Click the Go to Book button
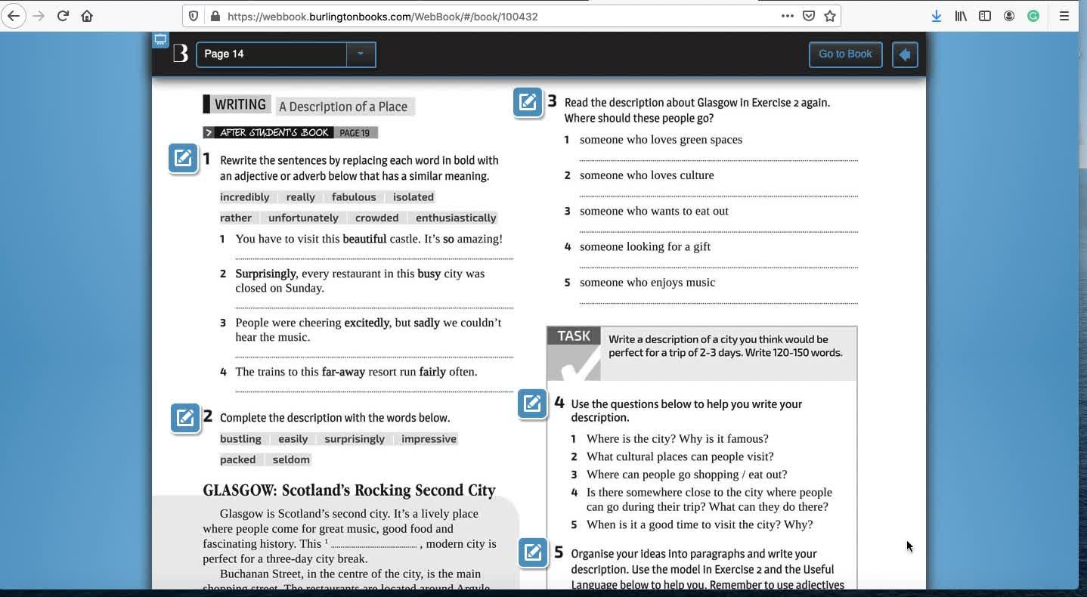The height and width of the screenshot is (597, 1087). 845,54
